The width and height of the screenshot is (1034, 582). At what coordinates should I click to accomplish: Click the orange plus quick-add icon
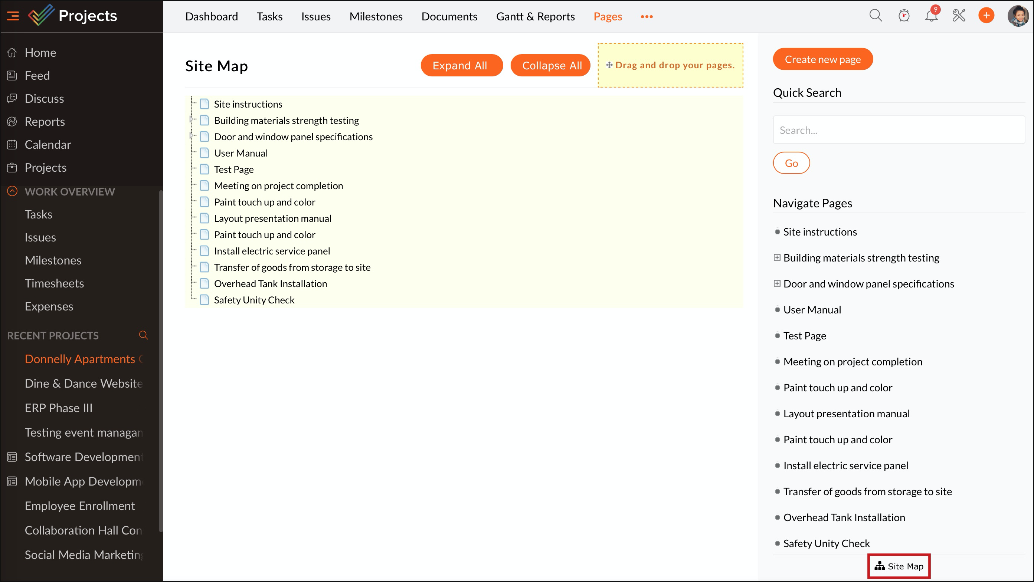tap(986, 16)
